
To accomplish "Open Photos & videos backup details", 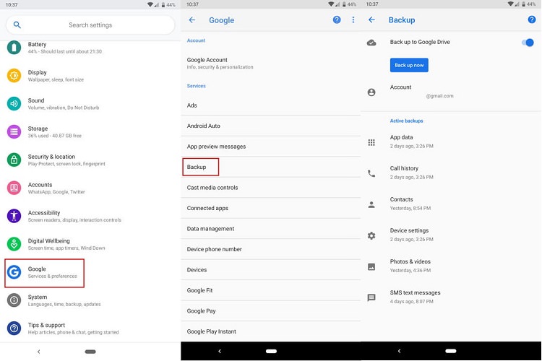I will click(x=451, y=266).
